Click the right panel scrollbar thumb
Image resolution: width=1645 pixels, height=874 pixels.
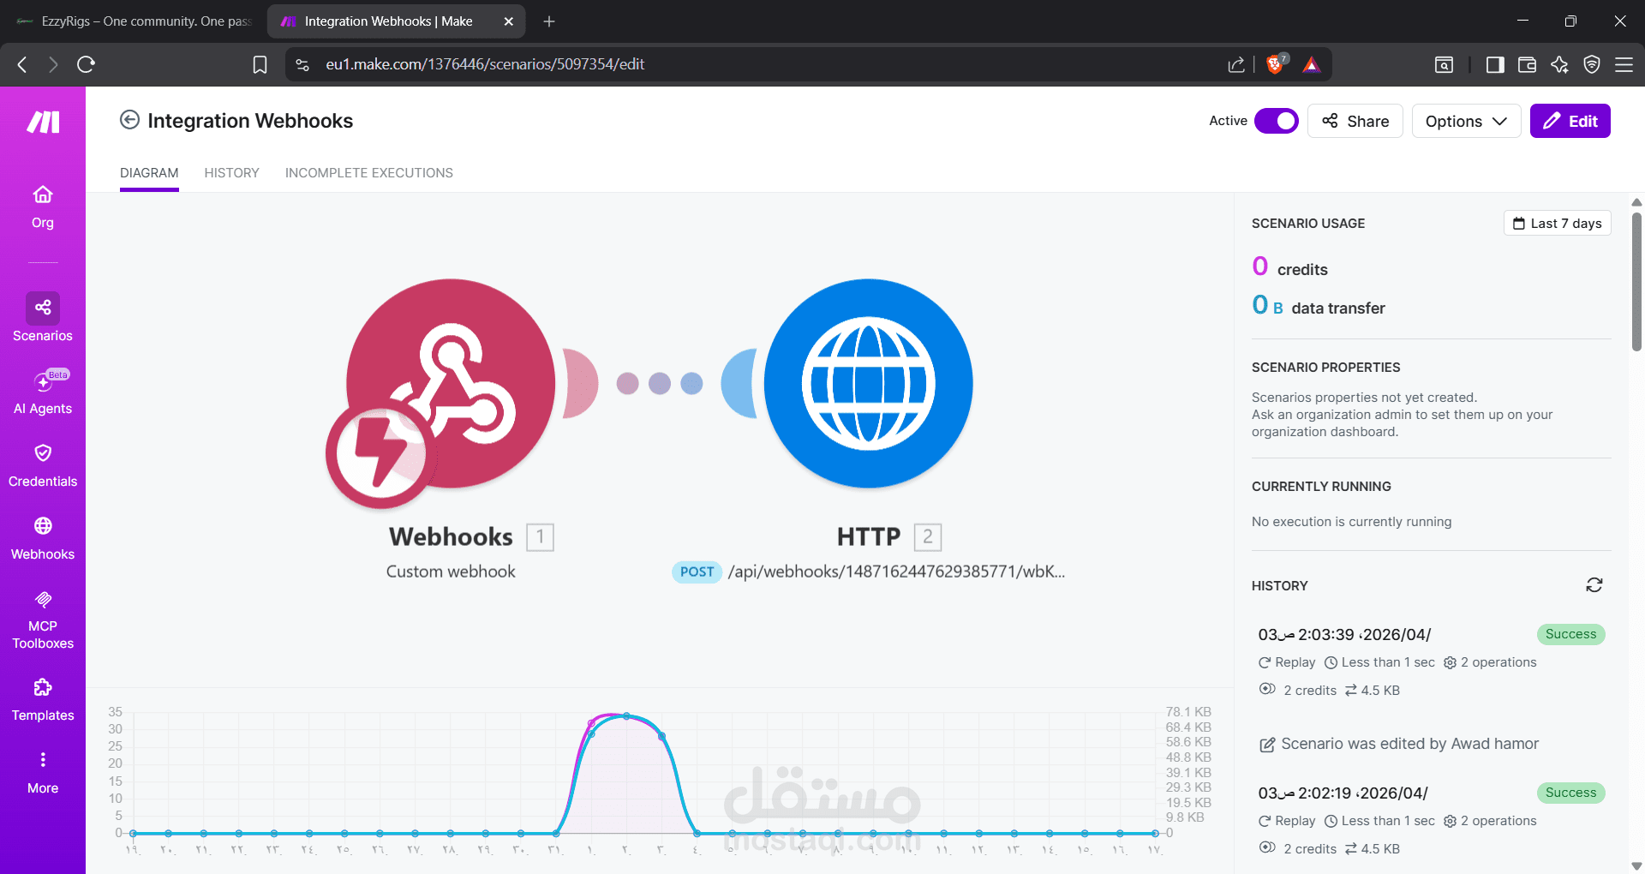1636,281
